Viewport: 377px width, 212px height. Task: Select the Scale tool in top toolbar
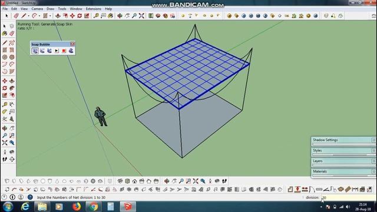[87, 16]
